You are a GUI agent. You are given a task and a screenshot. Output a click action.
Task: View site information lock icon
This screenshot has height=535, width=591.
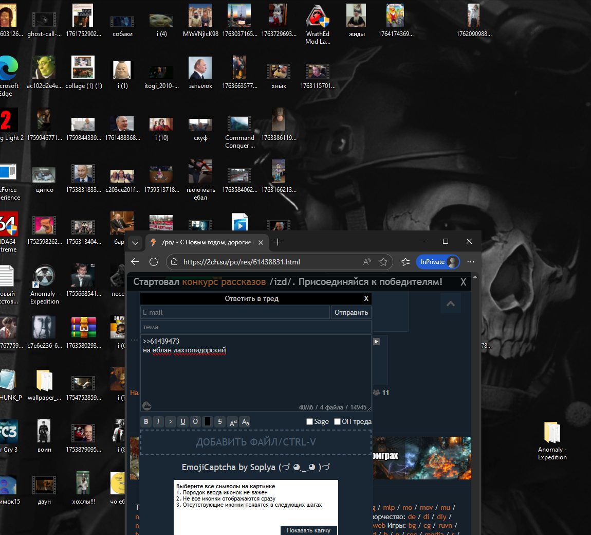tap(174, 262)
